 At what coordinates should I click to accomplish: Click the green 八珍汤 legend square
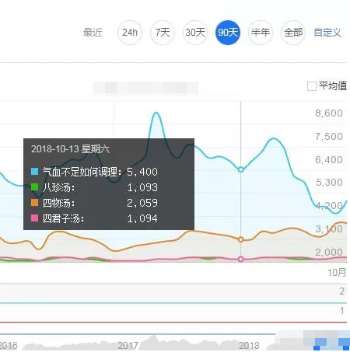click(35, 187)
